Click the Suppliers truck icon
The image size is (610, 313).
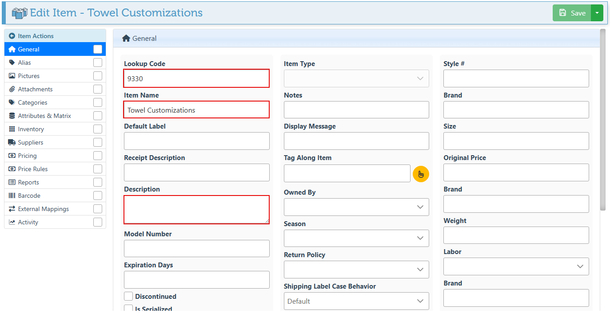pos(12,142)
